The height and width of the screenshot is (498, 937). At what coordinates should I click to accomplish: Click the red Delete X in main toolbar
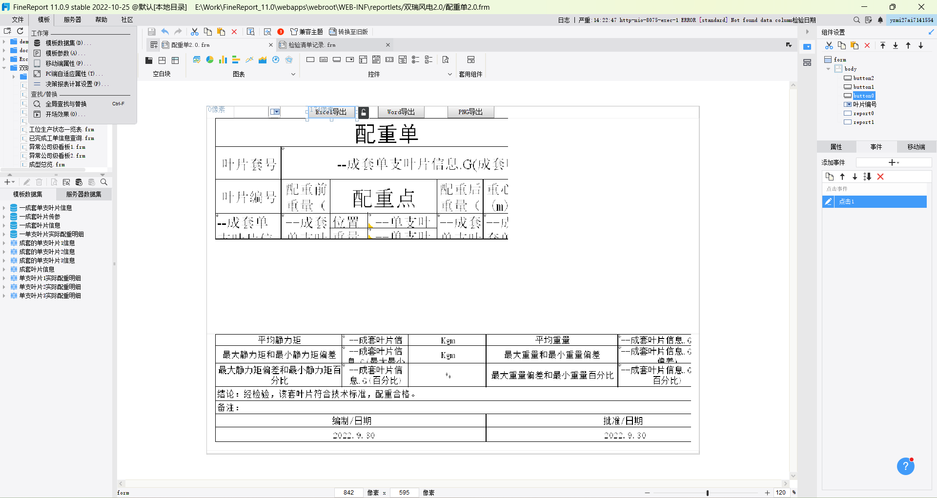click(234, 32)
